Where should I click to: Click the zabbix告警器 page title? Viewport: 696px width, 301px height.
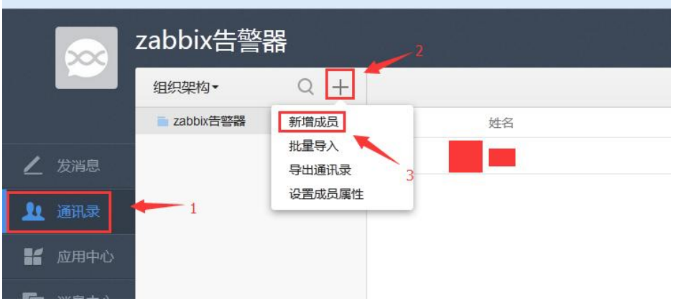pos(211,42)
